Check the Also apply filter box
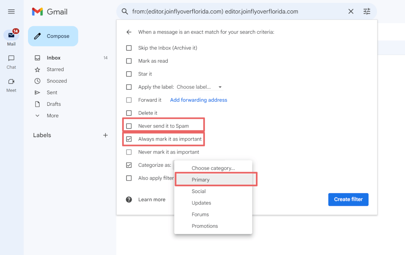Viewport: 405px width, 255px height. (129, 178)
